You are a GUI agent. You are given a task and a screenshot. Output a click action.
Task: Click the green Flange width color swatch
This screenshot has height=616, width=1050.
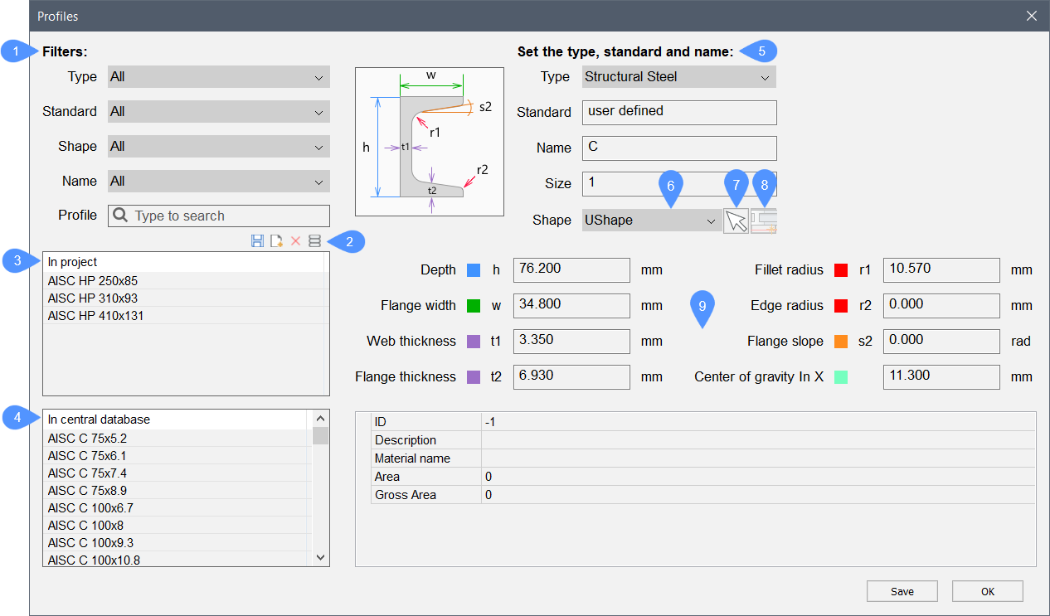[474, 306]
